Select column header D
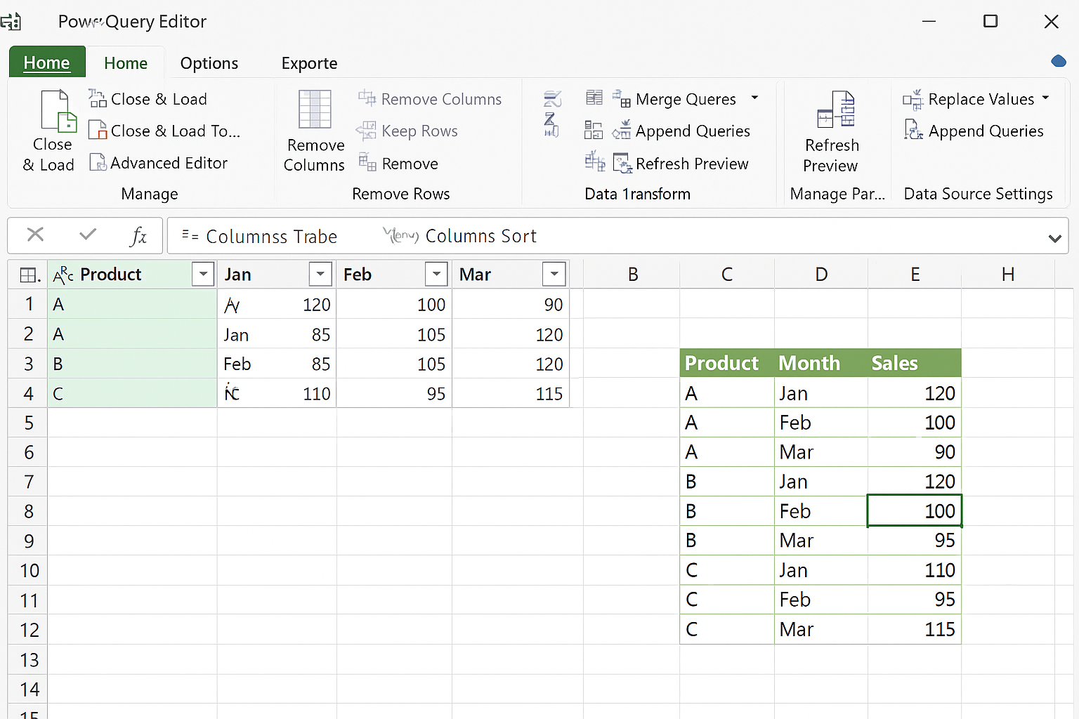Image resolution: width=1079 pixels, height=719 pixels. pos(821,275)
